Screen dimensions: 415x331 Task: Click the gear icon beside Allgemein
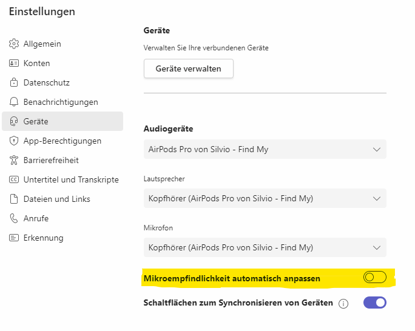[x=14, y=44]
